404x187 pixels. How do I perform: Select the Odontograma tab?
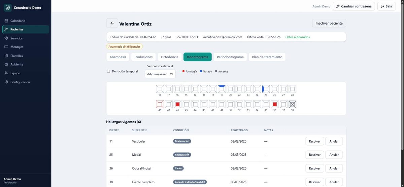(198, 57)
